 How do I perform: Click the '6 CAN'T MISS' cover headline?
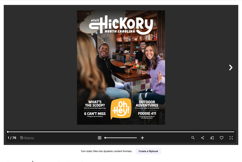(x=95, y=114)
